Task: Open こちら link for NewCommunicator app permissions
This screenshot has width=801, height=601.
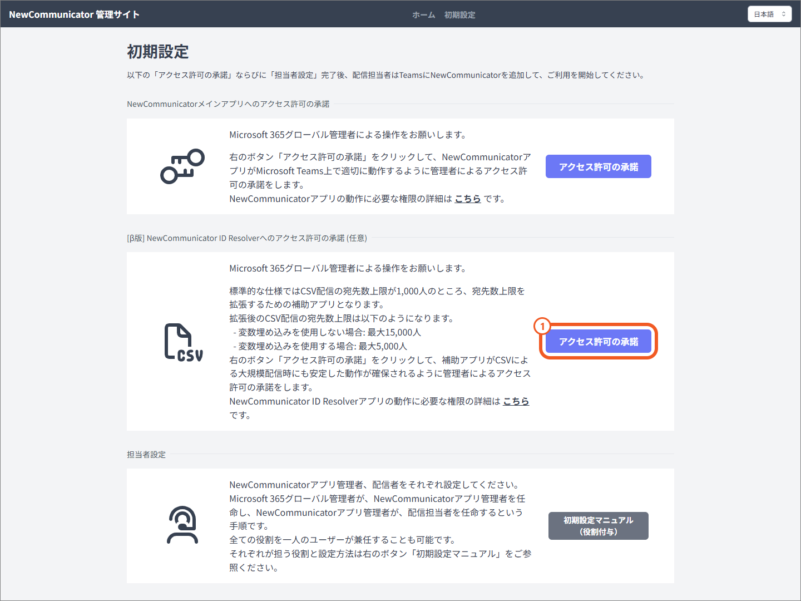Action: pos(468,199)
